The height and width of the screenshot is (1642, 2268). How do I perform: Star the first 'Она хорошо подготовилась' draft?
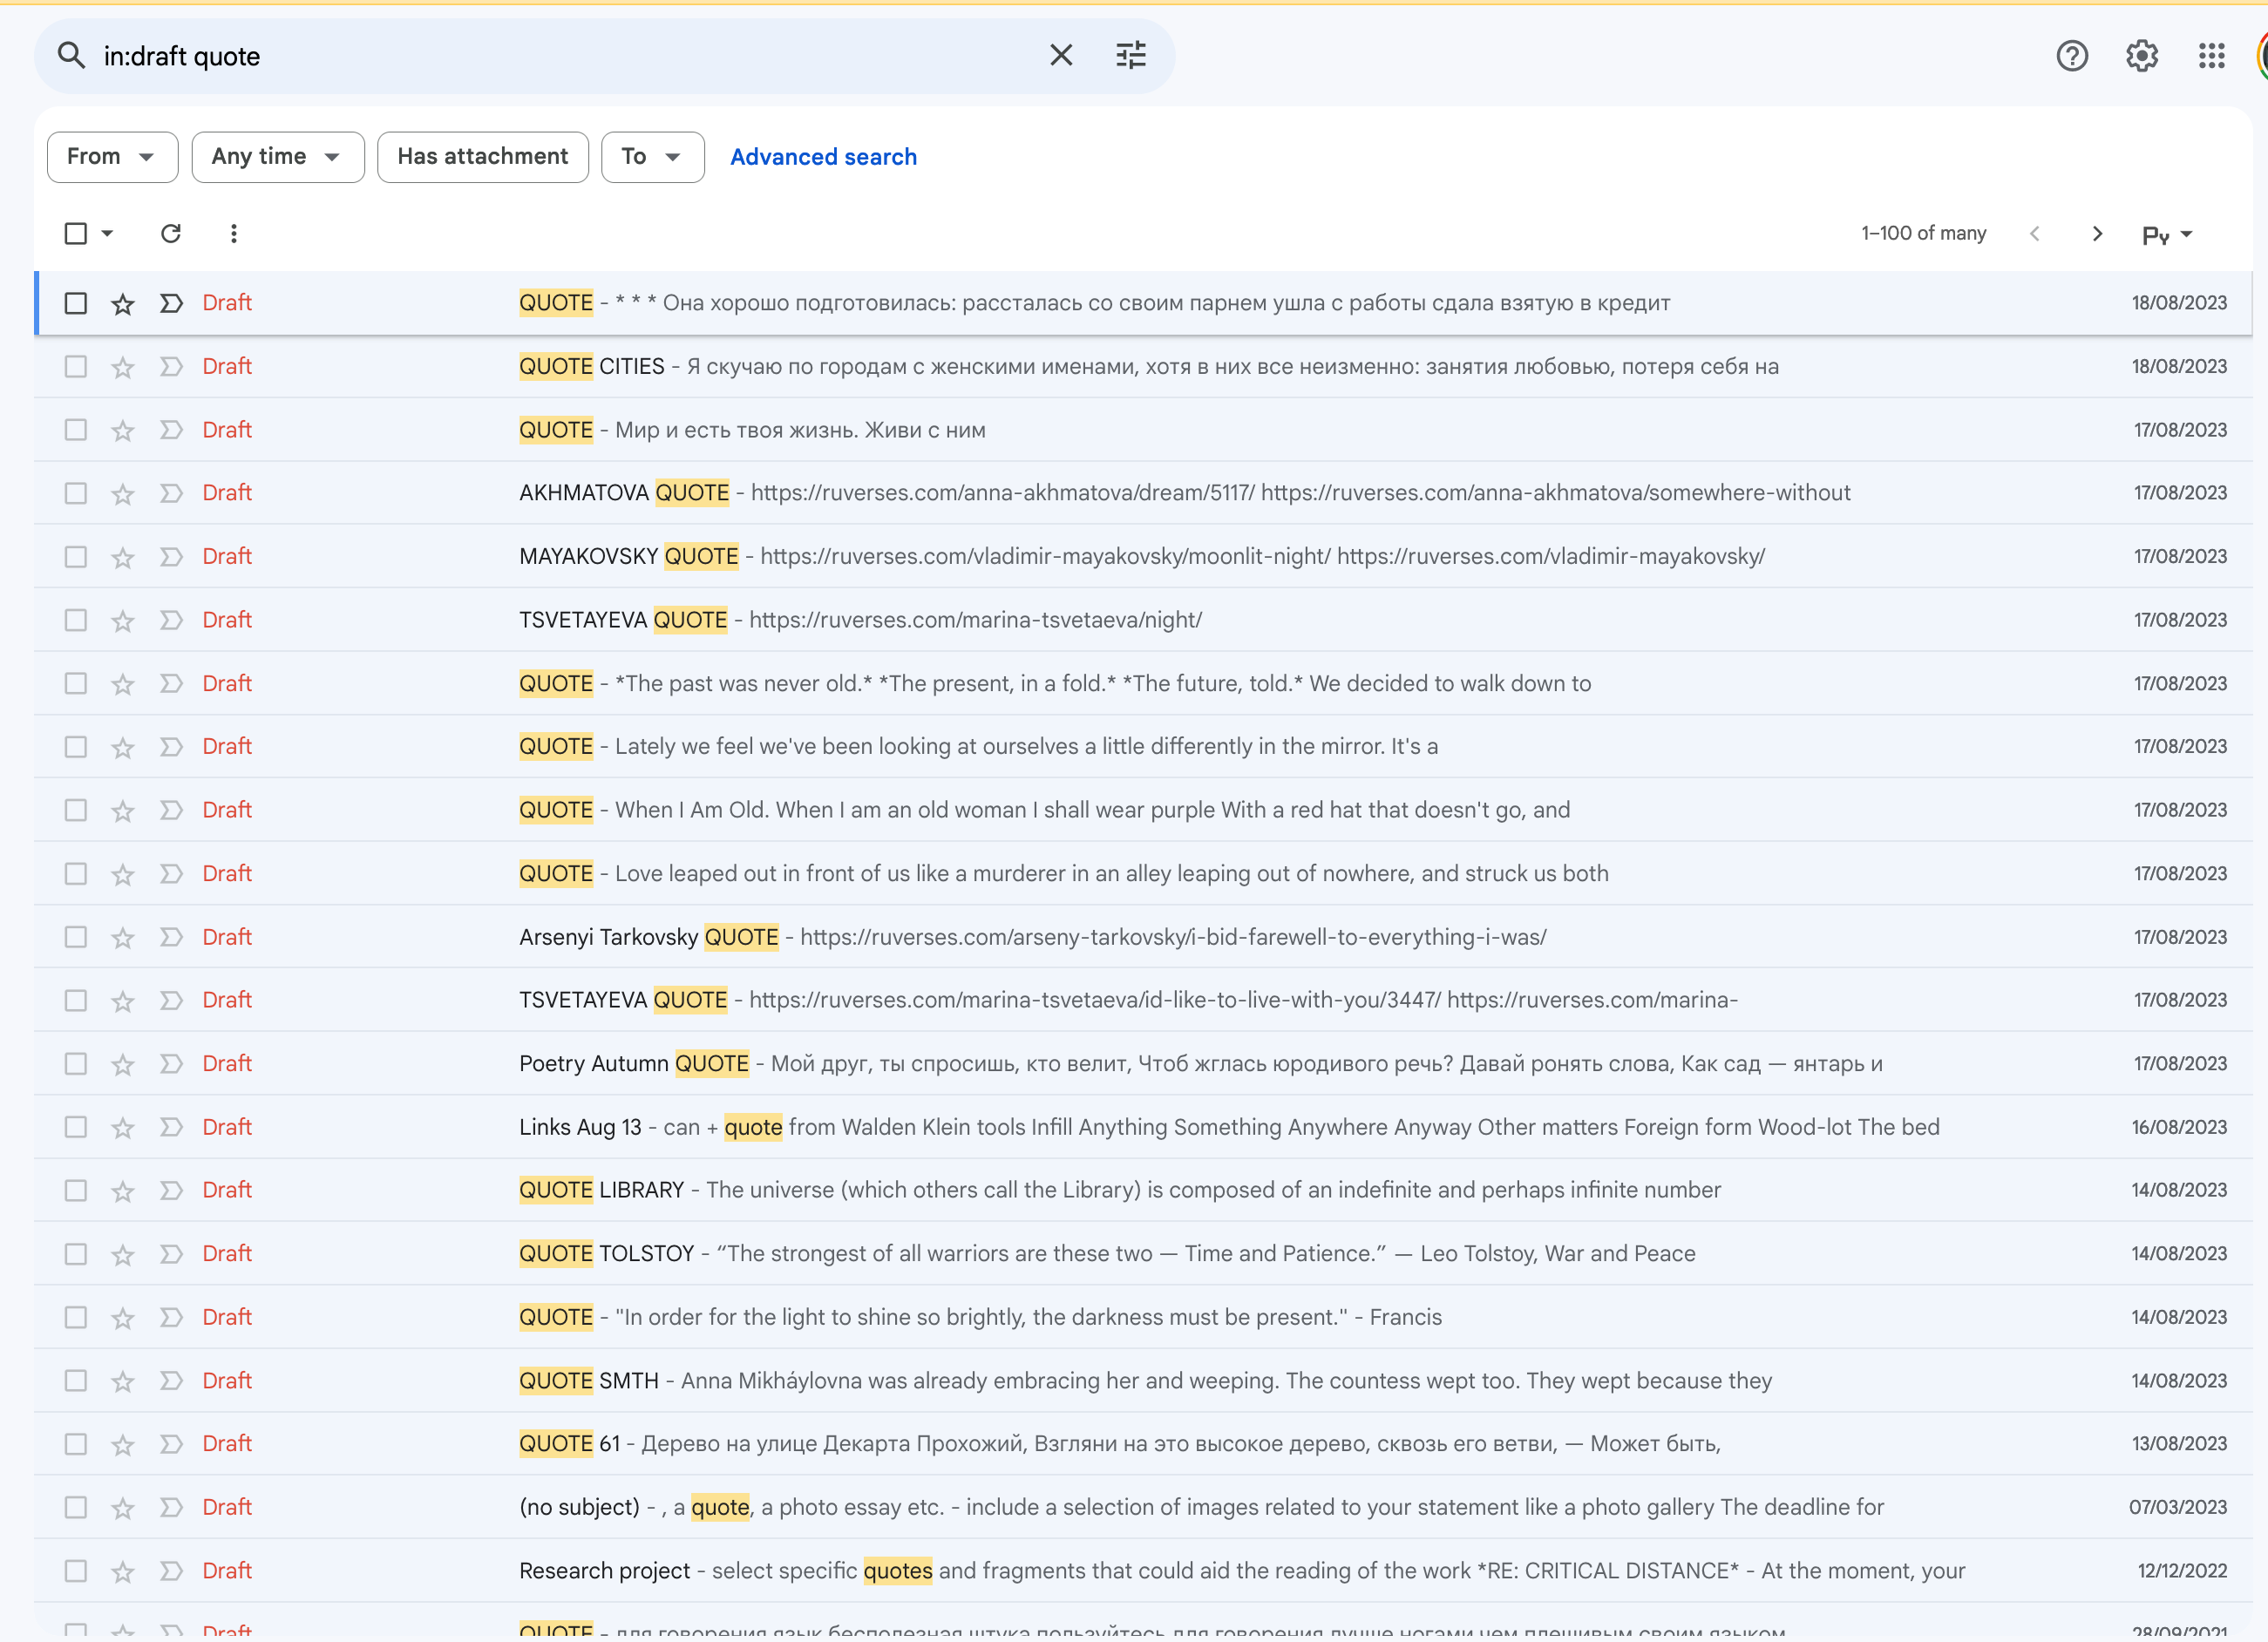coord(122,304)
